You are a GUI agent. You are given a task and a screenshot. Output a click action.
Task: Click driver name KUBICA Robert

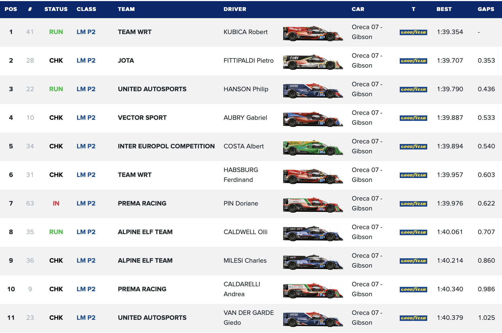246,32
